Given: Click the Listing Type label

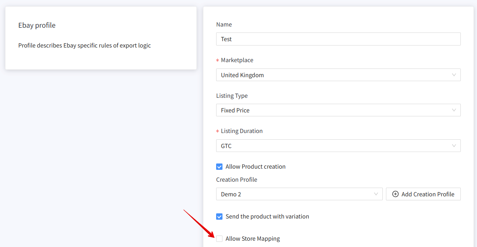Looking at the screenshot, I should tap(232, 96).
